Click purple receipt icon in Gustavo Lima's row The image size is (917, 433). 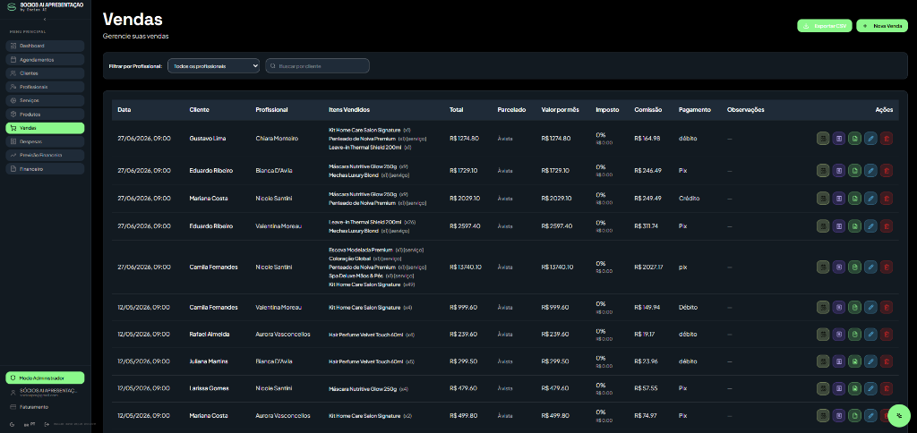tap(838, 139)
